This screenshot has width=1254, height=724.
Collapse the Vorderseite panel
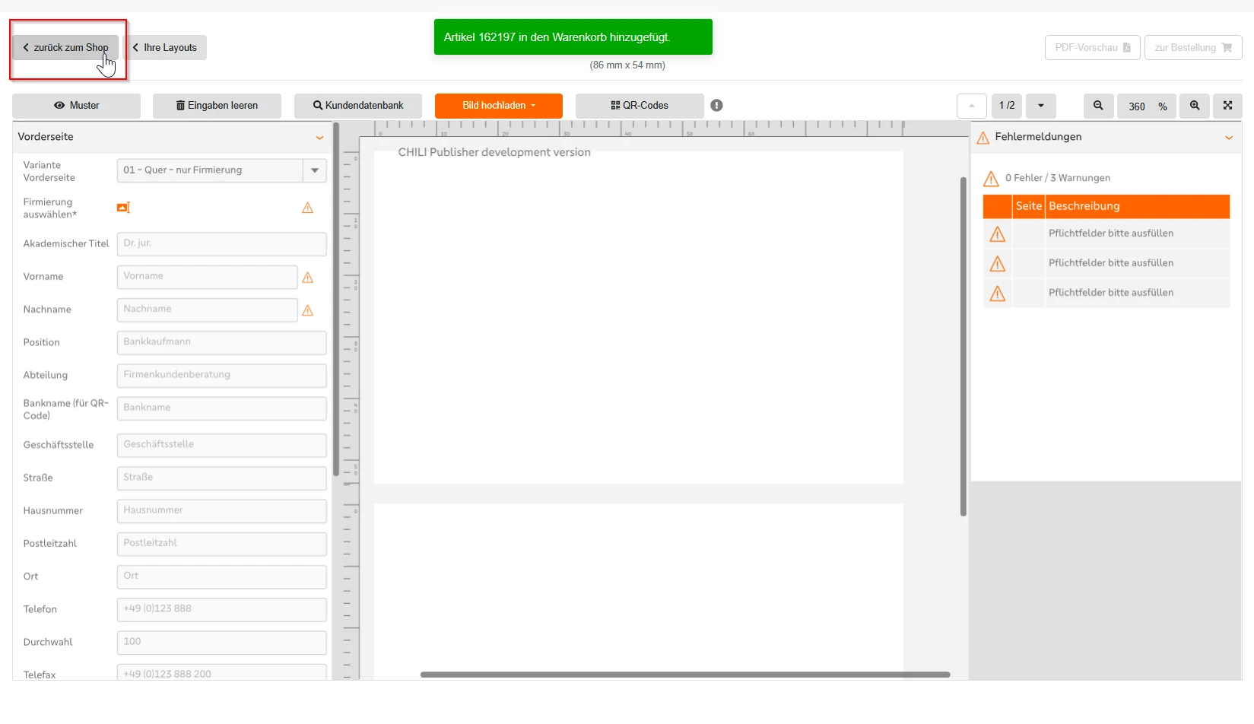tap(319, 138)
